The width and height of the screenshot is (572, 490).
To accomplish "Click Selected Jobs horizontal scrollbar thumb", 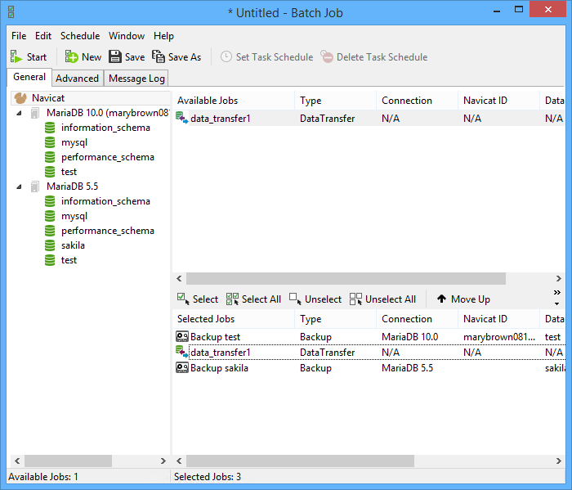I will (300, 461).
